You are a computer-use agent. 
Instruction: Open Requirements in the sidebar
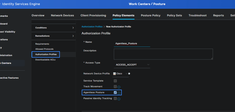[42, 44]
